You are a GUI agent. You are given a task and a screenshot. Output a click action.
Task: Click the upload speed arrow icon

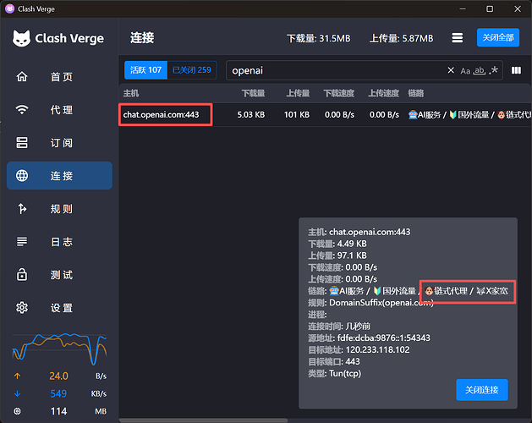click(17, 376)
